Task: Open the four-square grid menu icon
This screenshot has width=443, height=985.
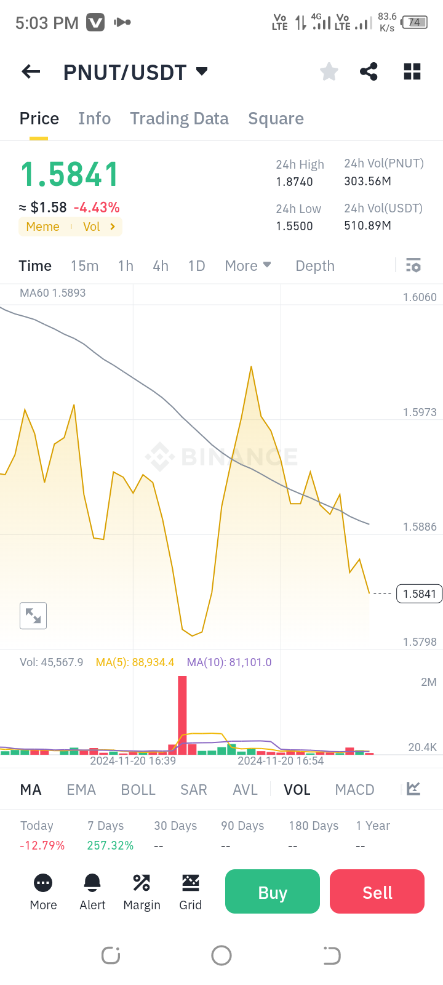Action: coord(412,72)
